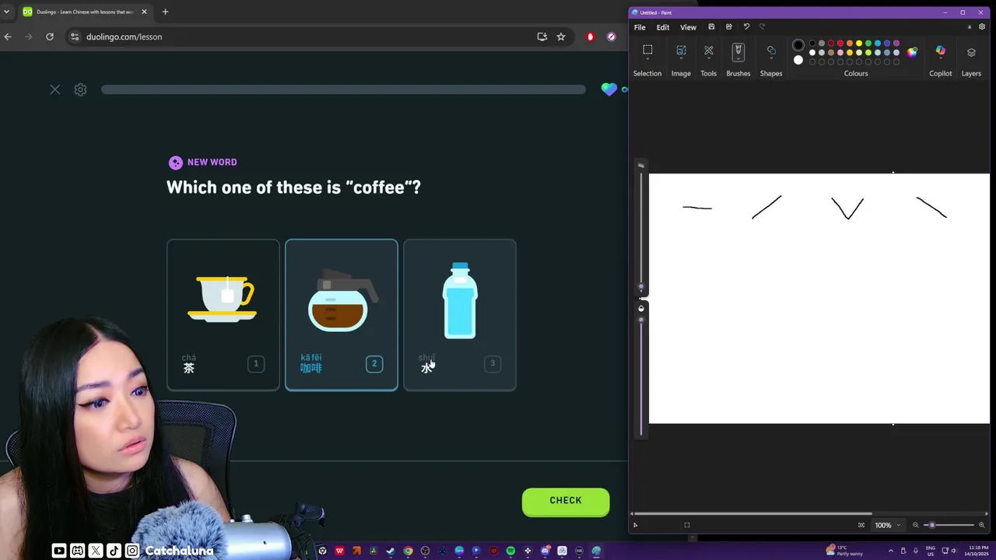The height and width of the screenshot is (560, 996).
Task: Click the Share icon in Paint
Action: pyautogui.click(x=728, y=27)
